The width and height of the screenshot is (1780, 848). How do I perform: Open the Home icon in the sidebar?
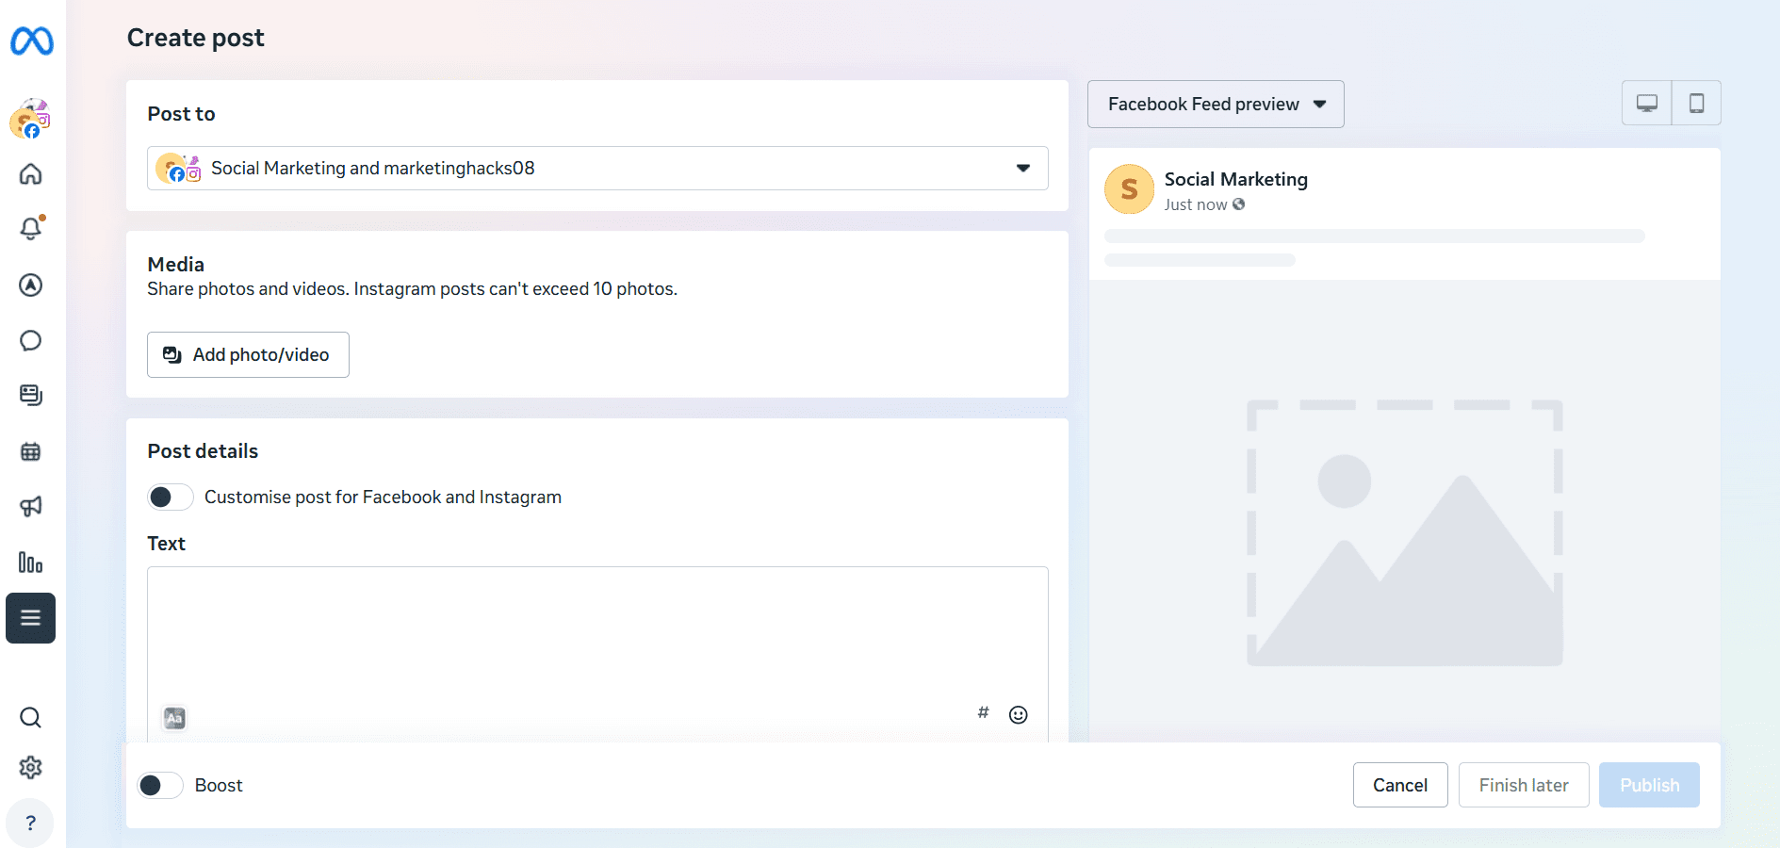point(30,174)
